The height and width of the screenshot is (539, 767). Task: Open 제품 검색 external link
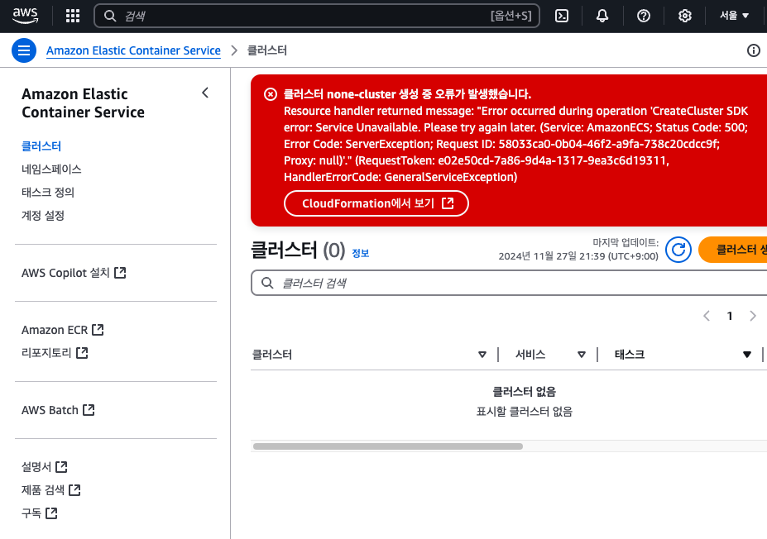pyautogui.click(x=50, y=489)
